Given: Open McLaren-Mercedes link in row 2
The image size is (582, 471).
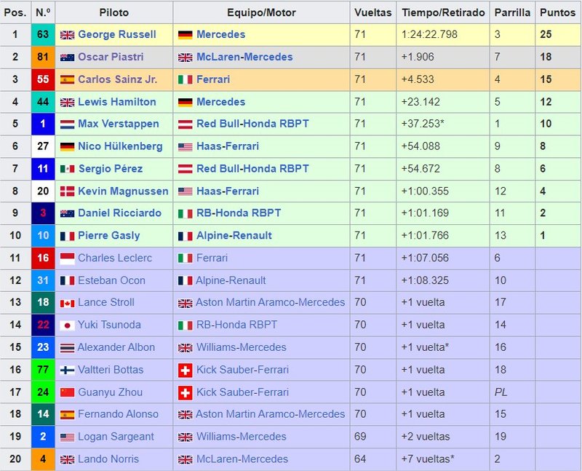Looking at the screenshot, I should [244, 57].
